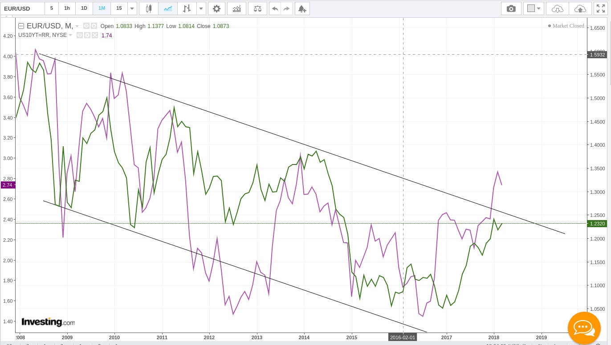611x345 pixels.
Task: Click the 1.2320 green right-axis price label
Action: (x=597, y=224)
